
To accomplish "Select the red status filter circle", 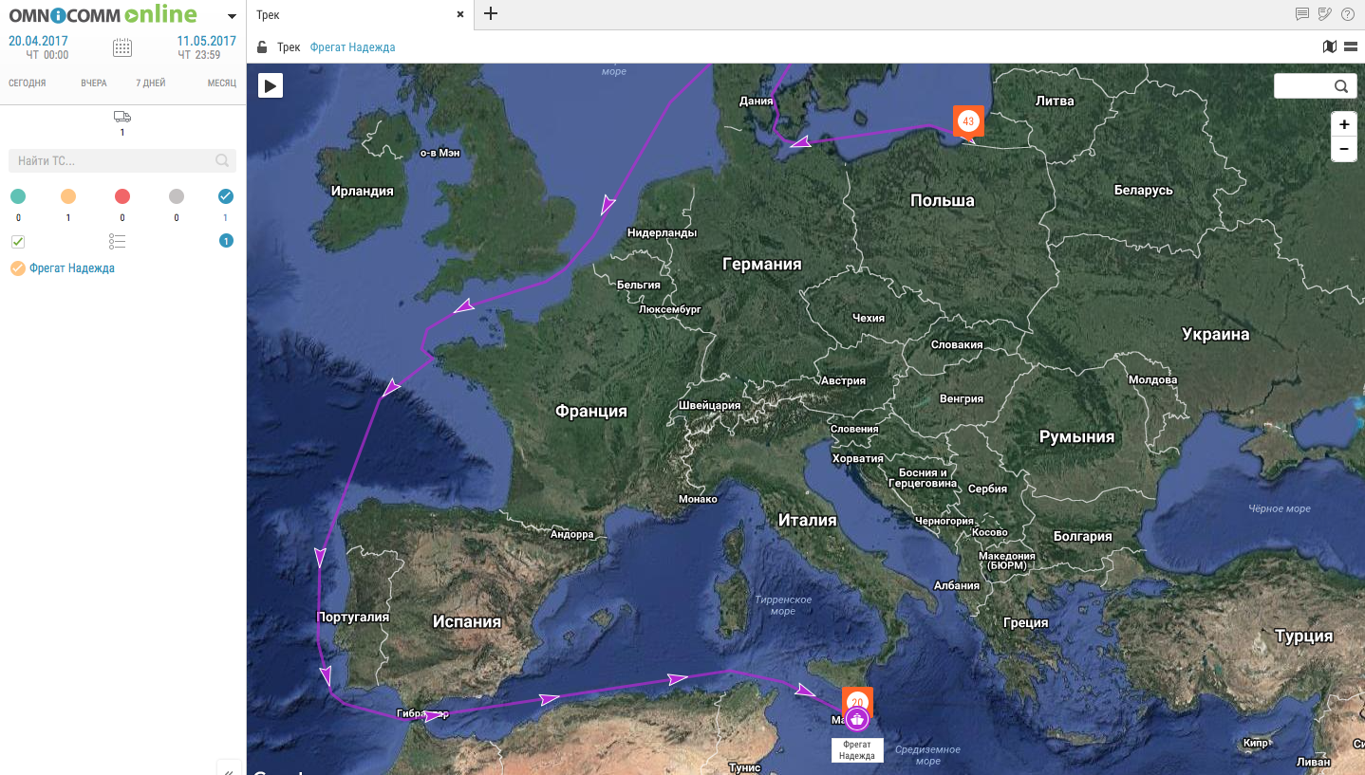I will click(122, 196).
